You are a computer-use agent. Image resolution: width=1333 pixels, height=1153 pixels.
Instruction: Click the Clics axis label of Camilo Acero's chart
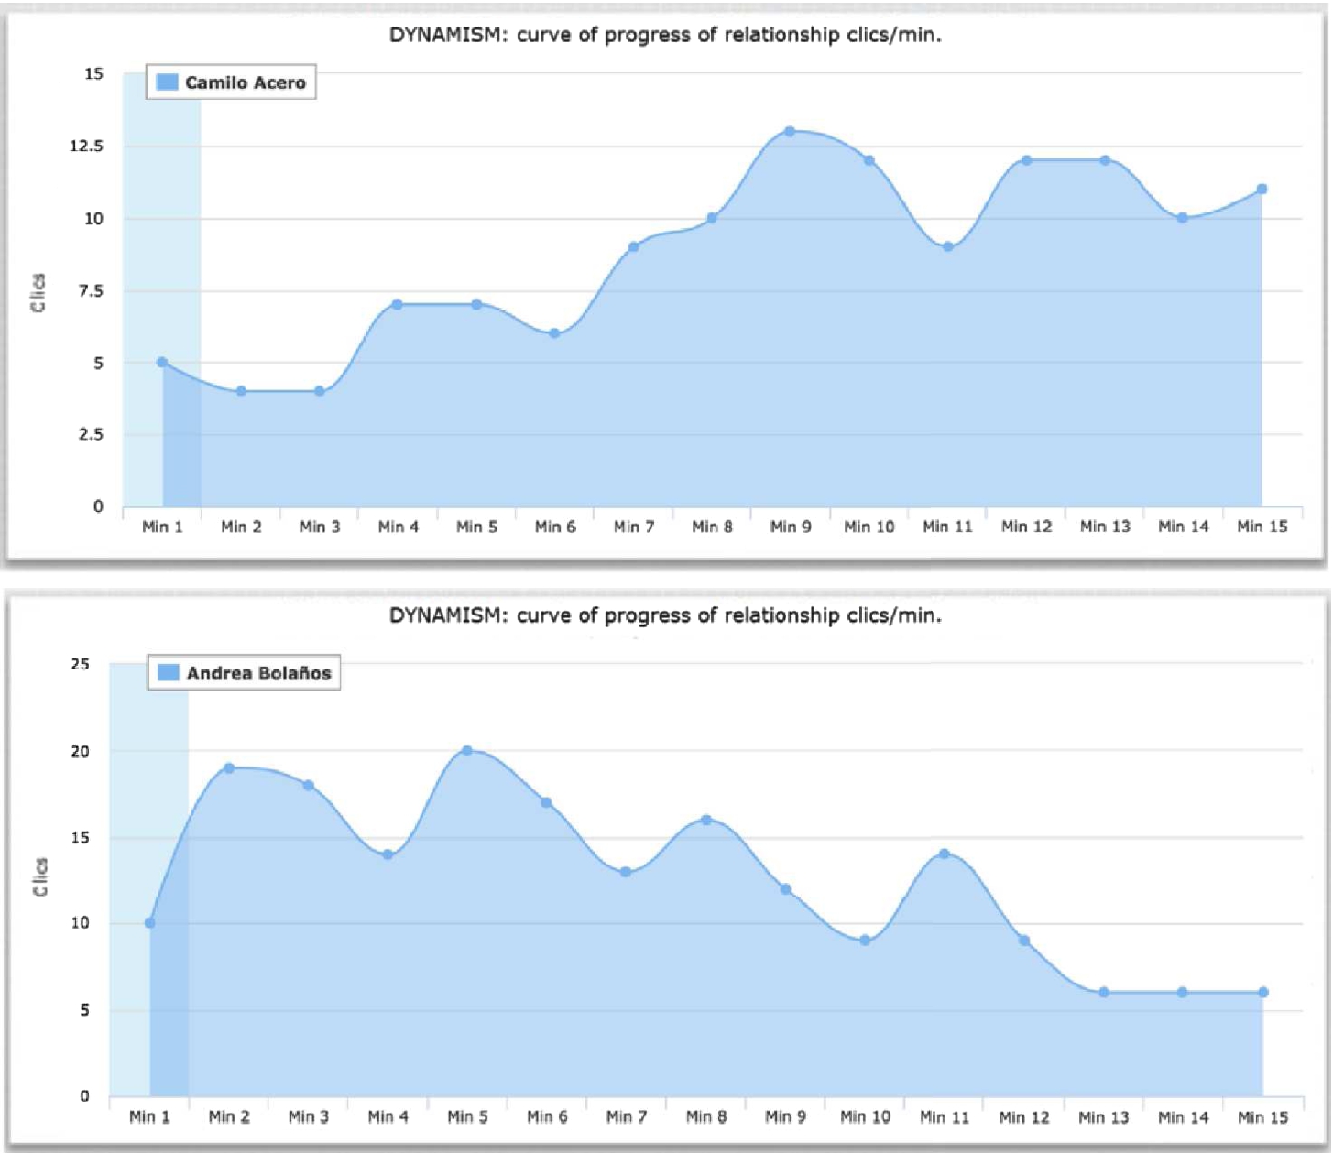click(38, 293)
